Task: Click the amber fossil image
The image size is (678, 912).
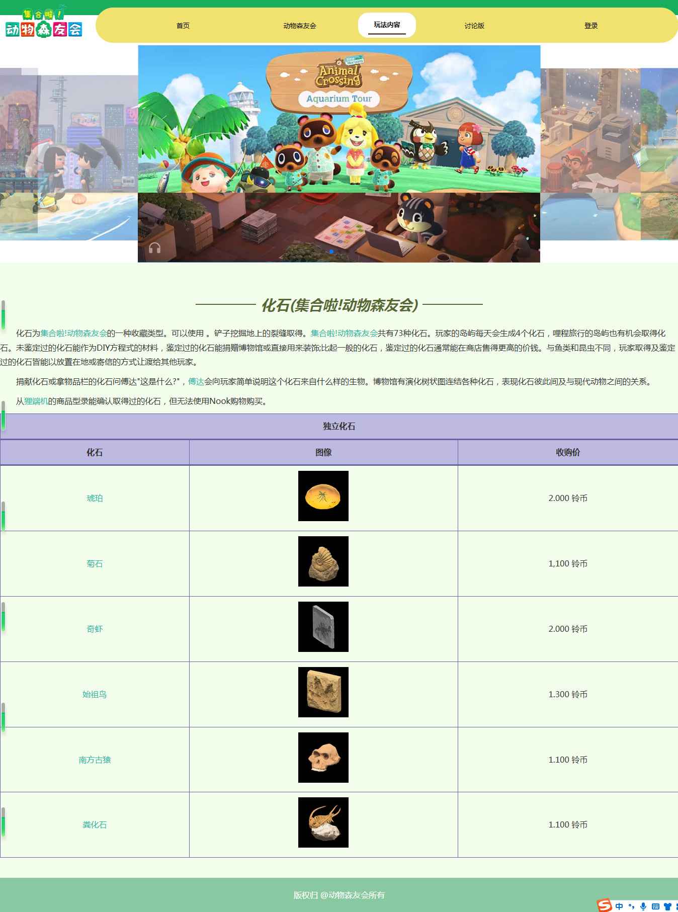Action: [x=323, y=496]
